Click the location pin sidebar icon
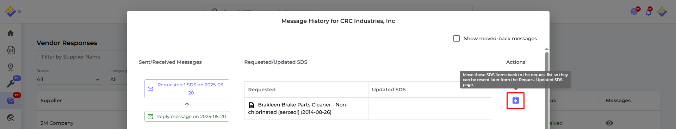The height and width of the screenshot is (129, 676). click(11, 67)
